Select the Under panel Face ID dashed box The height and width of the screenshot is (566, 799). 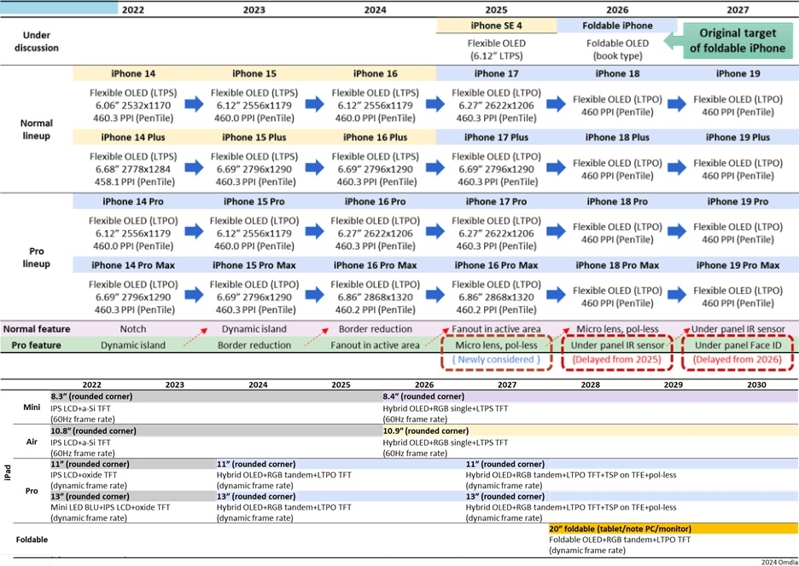(x=737, y=352)
